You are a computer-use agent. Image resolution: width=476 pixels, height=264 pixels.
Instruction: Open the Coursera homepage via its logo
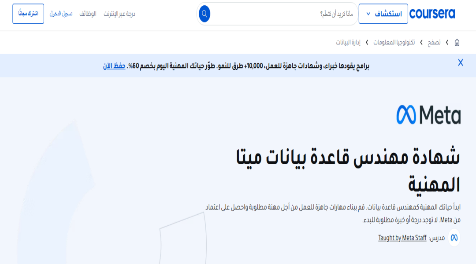click(433, 14)
